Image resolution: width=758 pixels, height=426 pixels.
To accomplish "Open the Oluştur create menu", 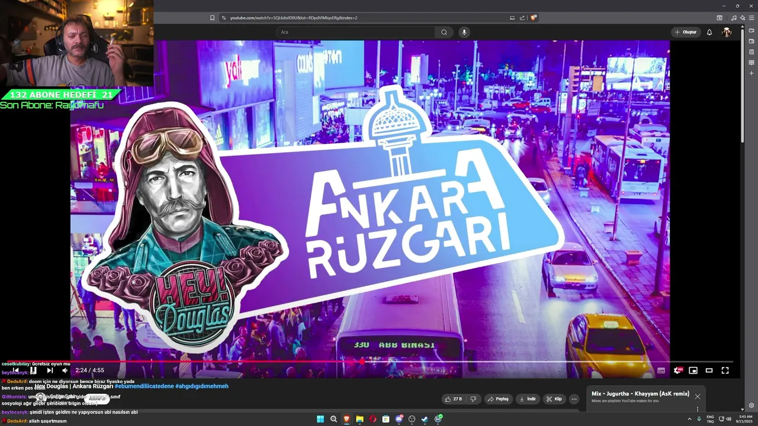I will 686,32.
